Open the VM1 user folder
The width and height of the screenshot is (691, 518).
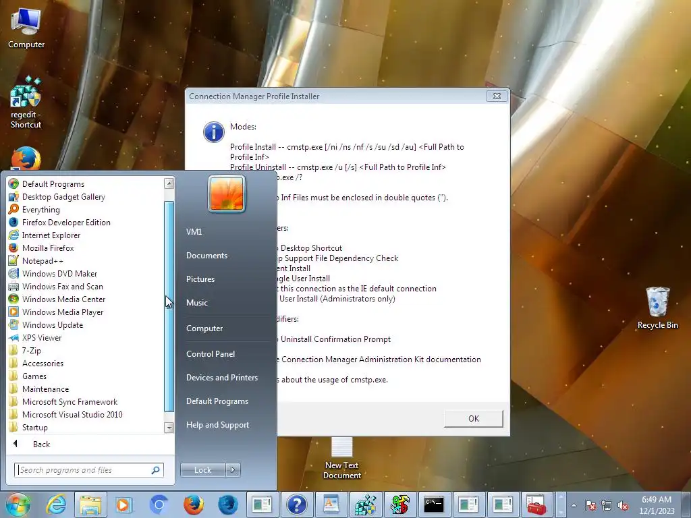(x=194, y=232)
